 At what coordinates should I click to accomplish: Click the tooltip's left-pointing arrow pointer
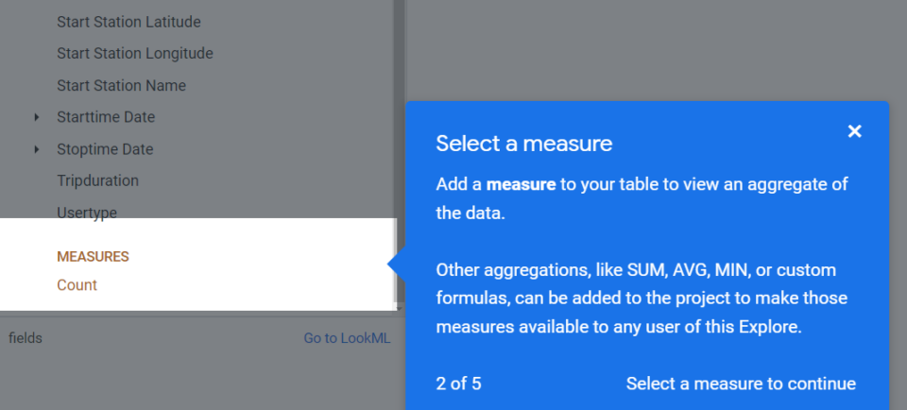pyautogui.click(x=397, y=267)
